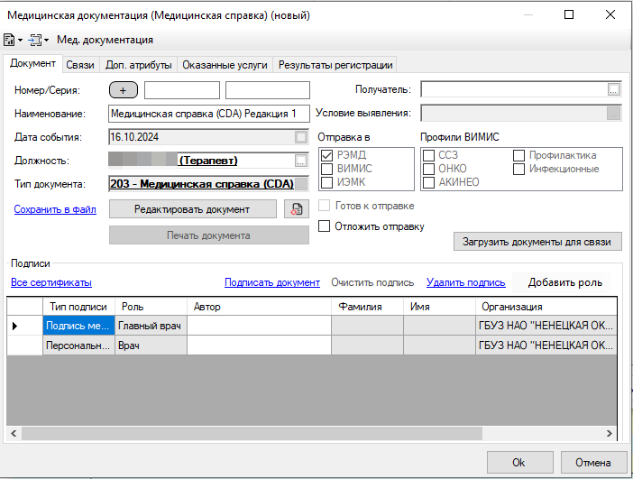Viewport: 633px width, 479px height.
Task: Switch to the Связи tab
Action: pos(80,65)
